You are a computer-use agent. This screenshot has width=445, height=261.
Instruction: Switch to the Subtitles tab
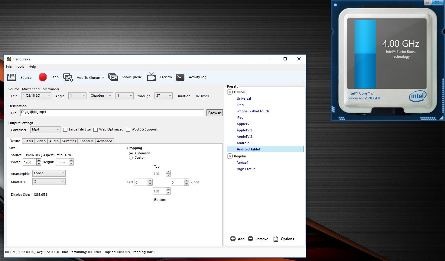69,141
